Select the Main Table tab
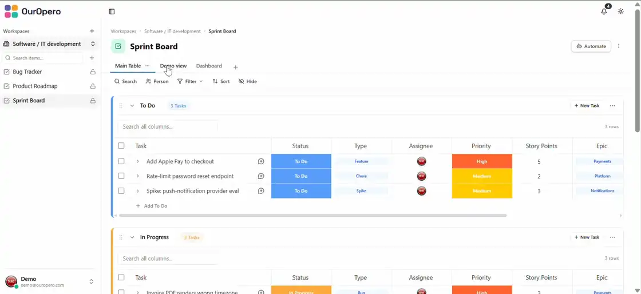The height and width of the screenshot is (294, 641). click(128, 66)
